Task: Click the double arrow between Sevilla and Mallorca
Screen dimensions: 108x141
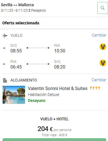Action: pos(16,5)
